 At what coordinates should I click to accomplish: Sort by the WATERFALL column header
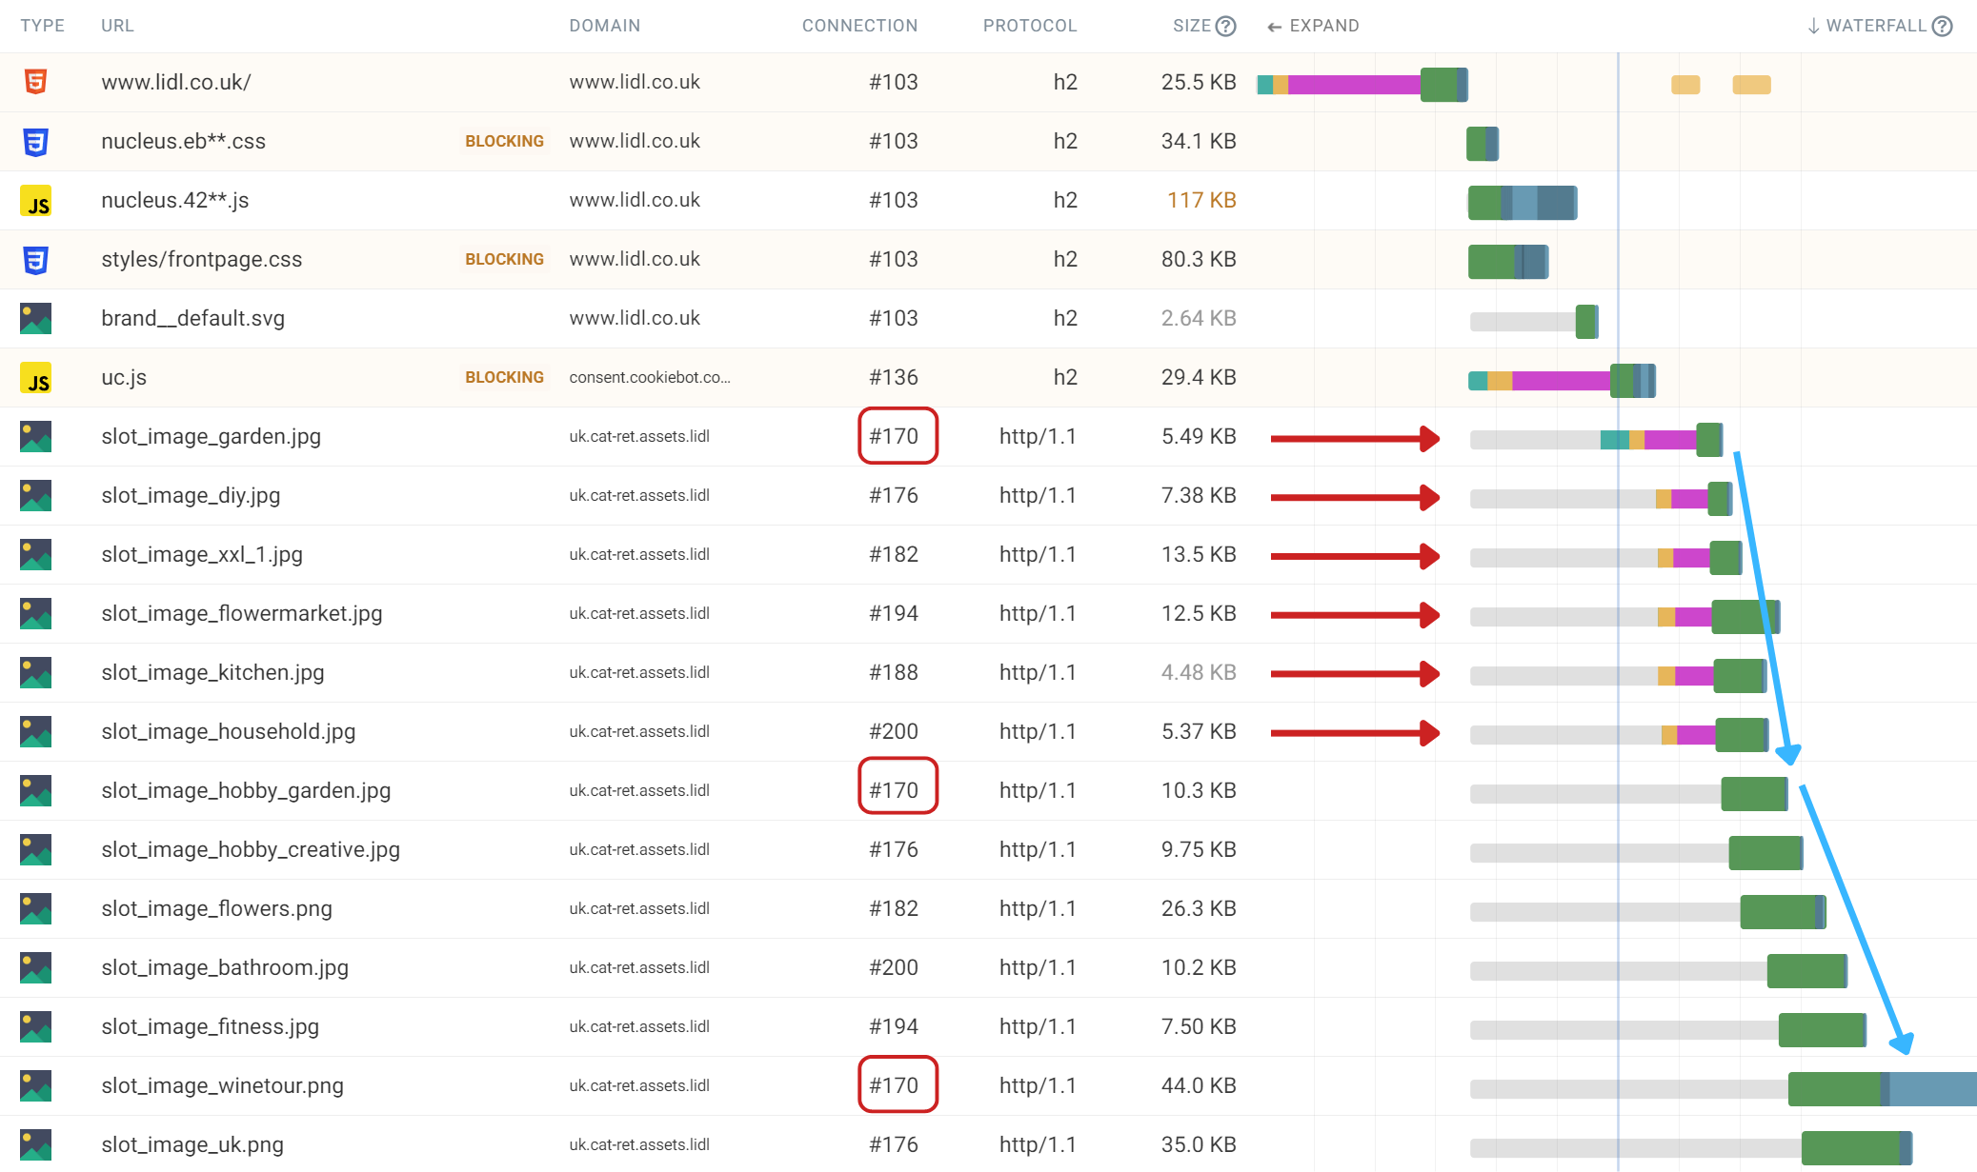pyautogui.click(x=1867, y=26)
